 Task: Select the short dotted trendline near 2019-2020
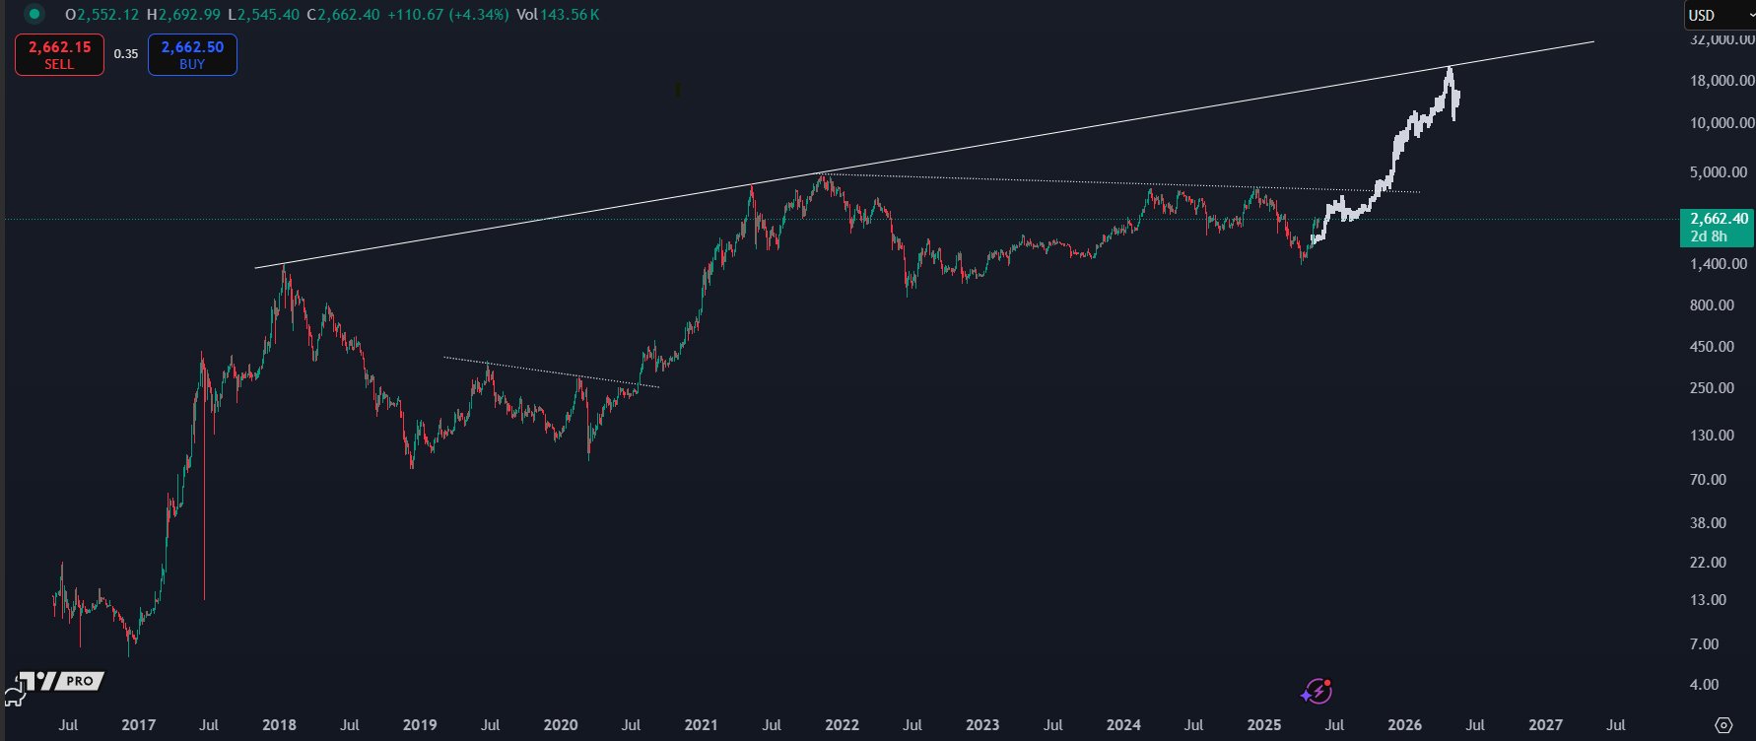[551, 372]
